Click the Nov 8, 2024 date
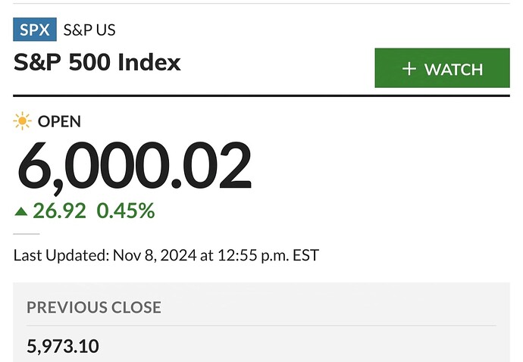 [155, 256]
